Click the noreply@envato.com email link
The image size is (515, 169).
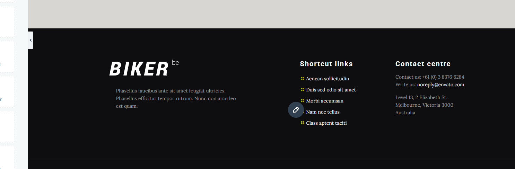click(440, 84)
